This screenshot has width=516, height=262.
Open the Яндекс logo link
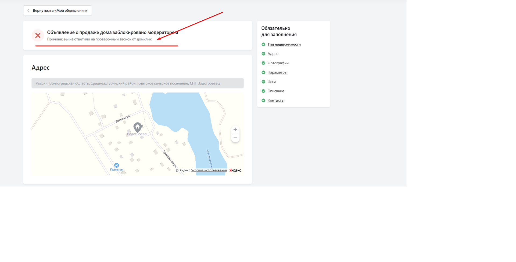click(235, 170)
